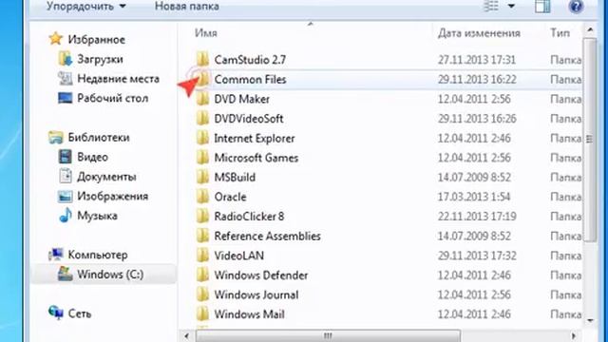The width and height of the screenshot is (608, 342).
Task: Select the DVD Maker folder
Action: (241, 99)
